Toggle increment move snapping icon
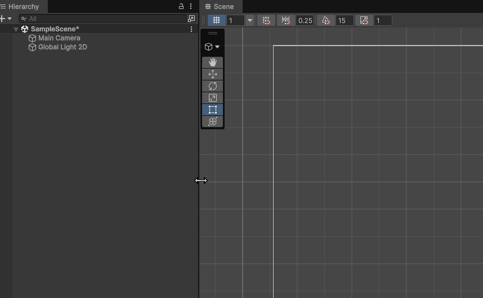The height and width of the screenshot is (298, 483). tap(286, 21)
